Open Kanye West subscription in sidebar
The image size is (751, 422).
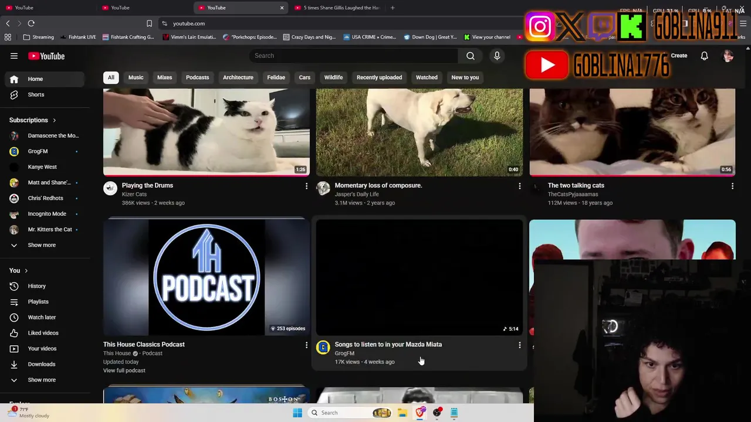(x=45, y=167)
